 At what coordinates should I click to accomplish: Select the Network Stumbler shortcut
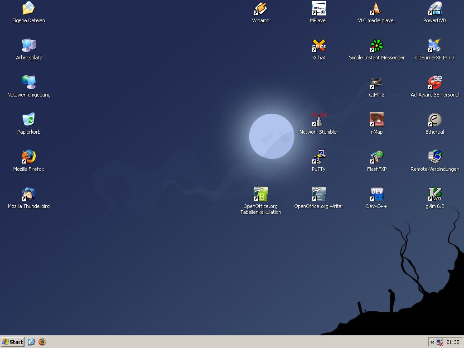(319, 120)
